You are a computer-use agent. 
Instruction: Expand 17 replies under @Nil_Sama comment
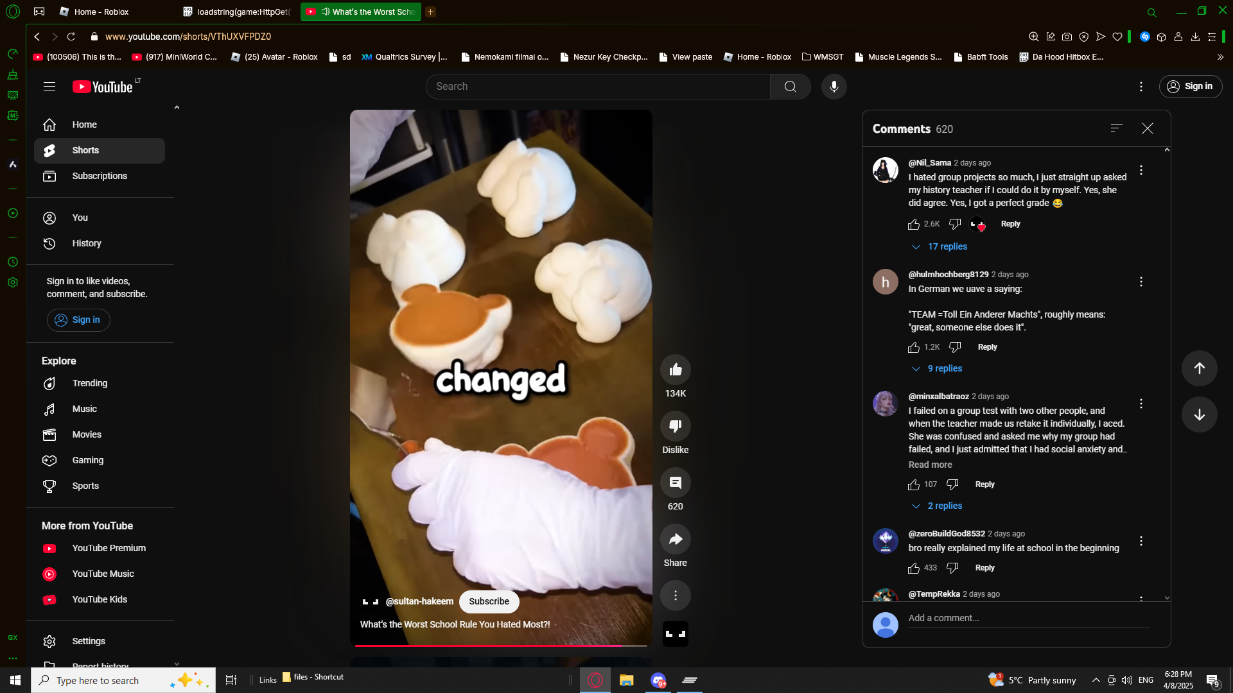point(947,246)
